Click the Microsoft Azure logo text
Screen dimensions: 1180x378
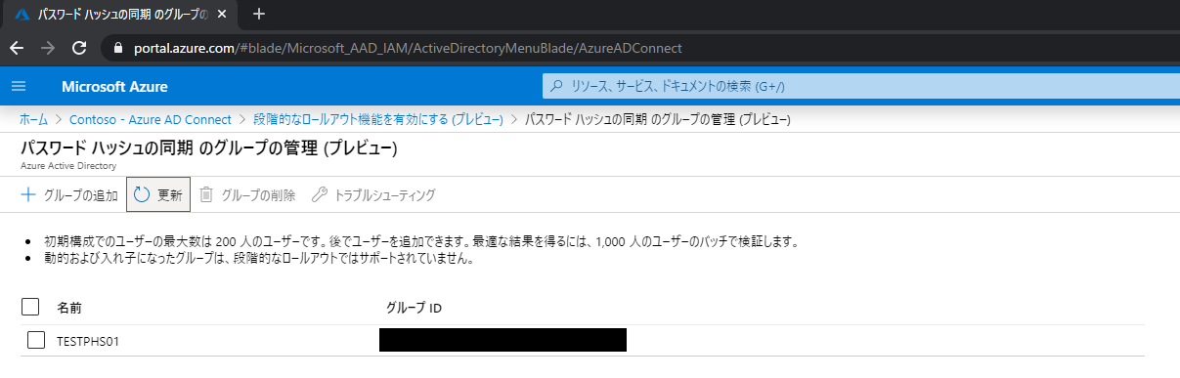(x=108, y=86)
